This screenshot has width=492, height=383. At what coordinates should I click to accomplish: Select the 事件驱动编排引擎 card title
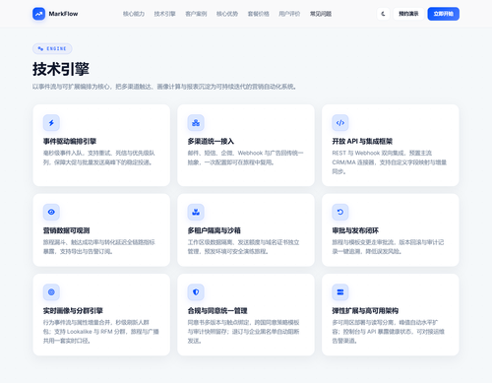pos(70,142)
